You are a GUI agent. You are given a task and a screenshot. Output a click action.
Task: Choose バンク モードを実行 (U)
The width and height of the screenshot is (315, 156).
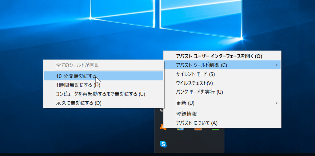[x=222, y=92]
